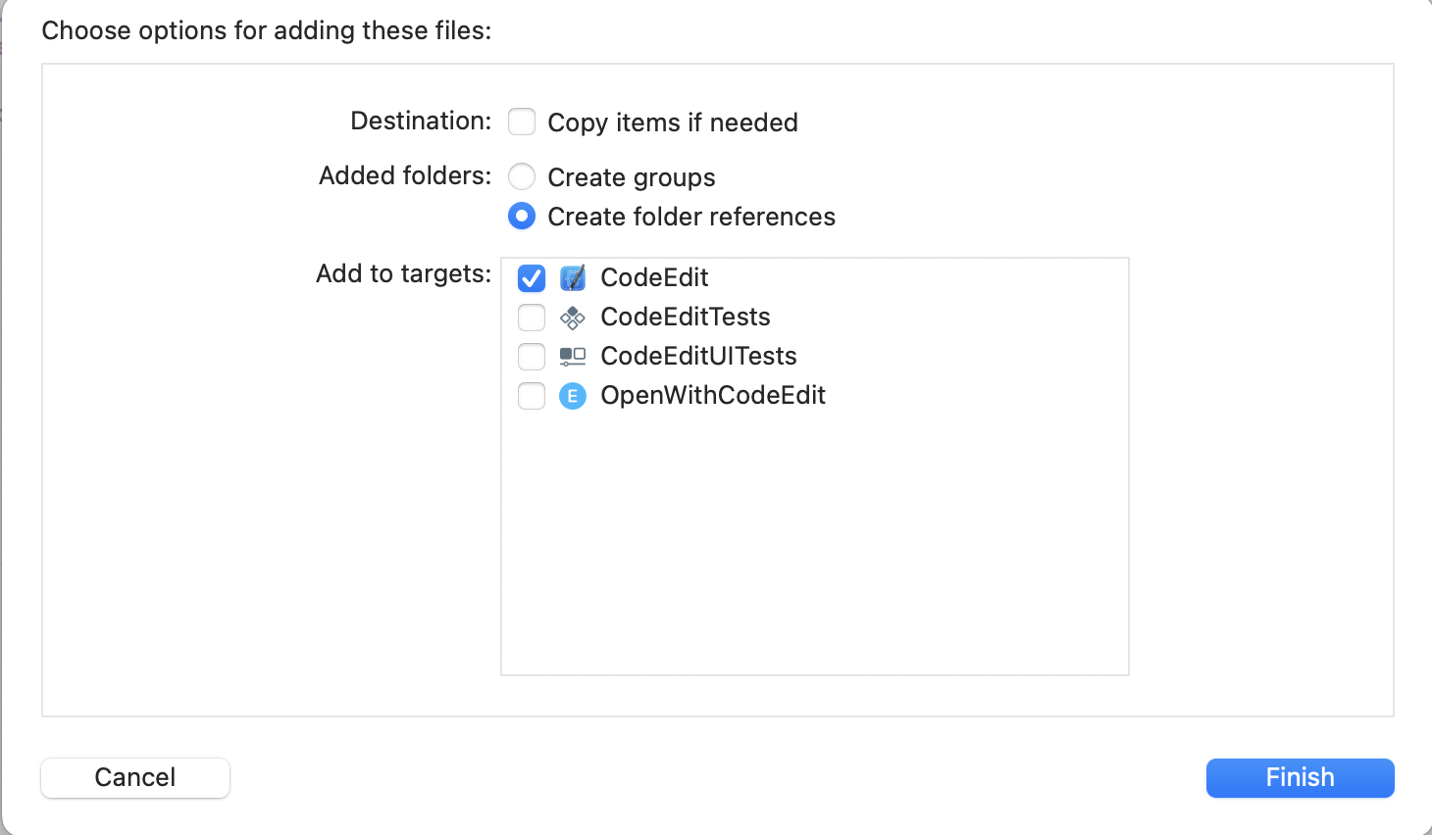Check the OpenWithCodeEdit target

(x=531, y=395)
